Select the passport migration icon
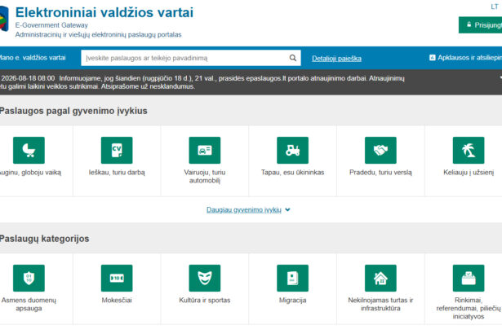The width and height of the screenshot is (502, 334). tap(292, 278)
